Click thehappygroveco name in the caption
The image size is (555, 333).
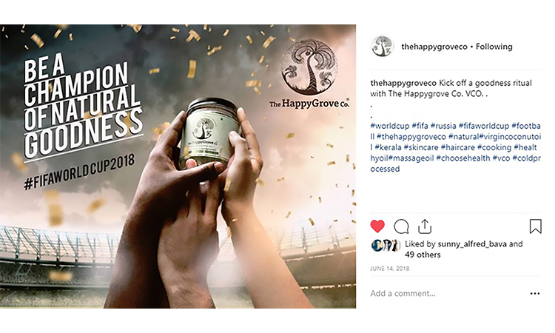click(x=403, y=83)
